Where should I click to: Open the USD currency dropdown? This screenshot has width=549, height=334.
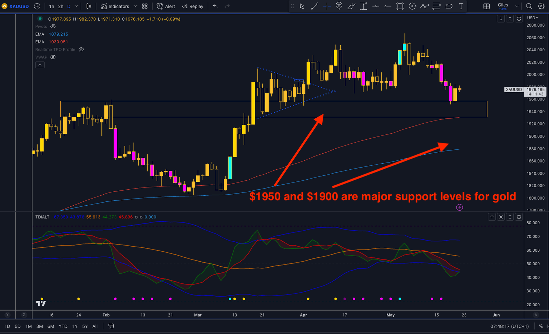point(532,17)
